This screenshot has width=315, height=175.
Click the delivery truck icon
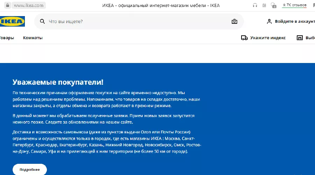244,38
